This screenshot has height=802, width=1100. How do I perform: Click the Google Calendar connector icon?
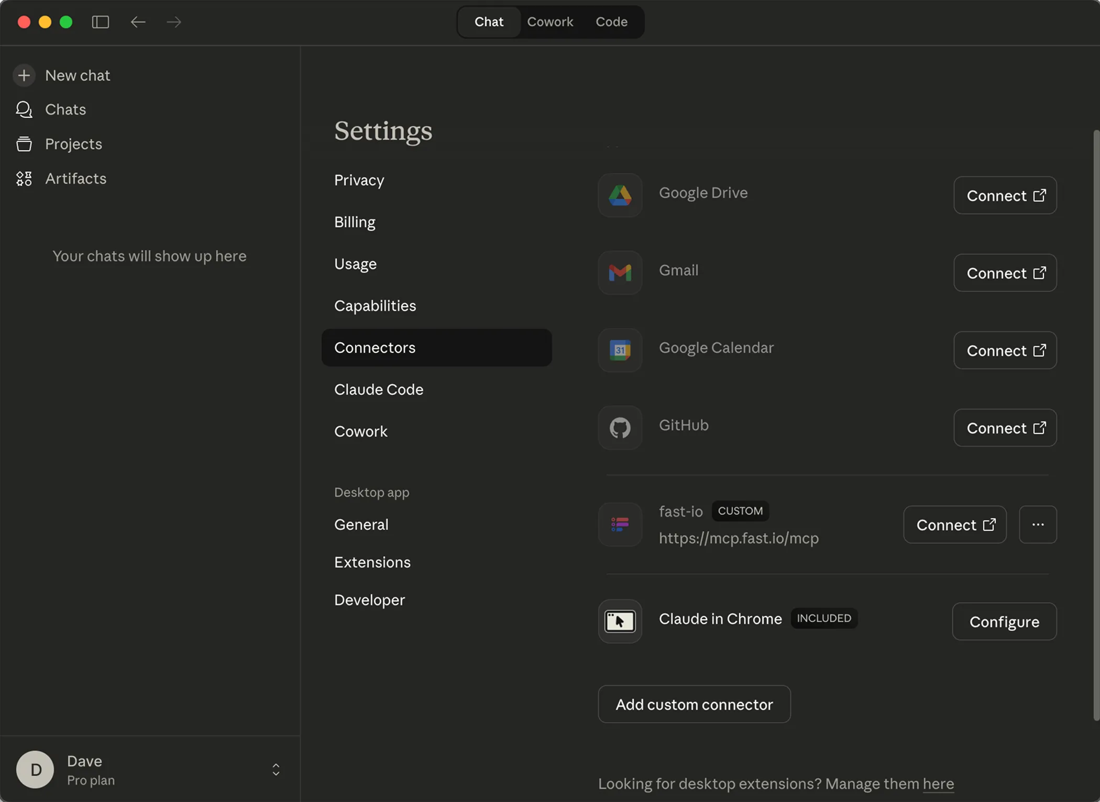[x=620, y=350]
